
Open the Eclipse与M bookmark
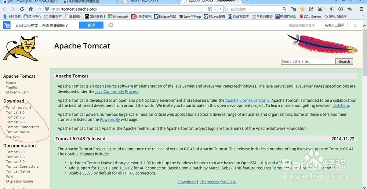165,17
